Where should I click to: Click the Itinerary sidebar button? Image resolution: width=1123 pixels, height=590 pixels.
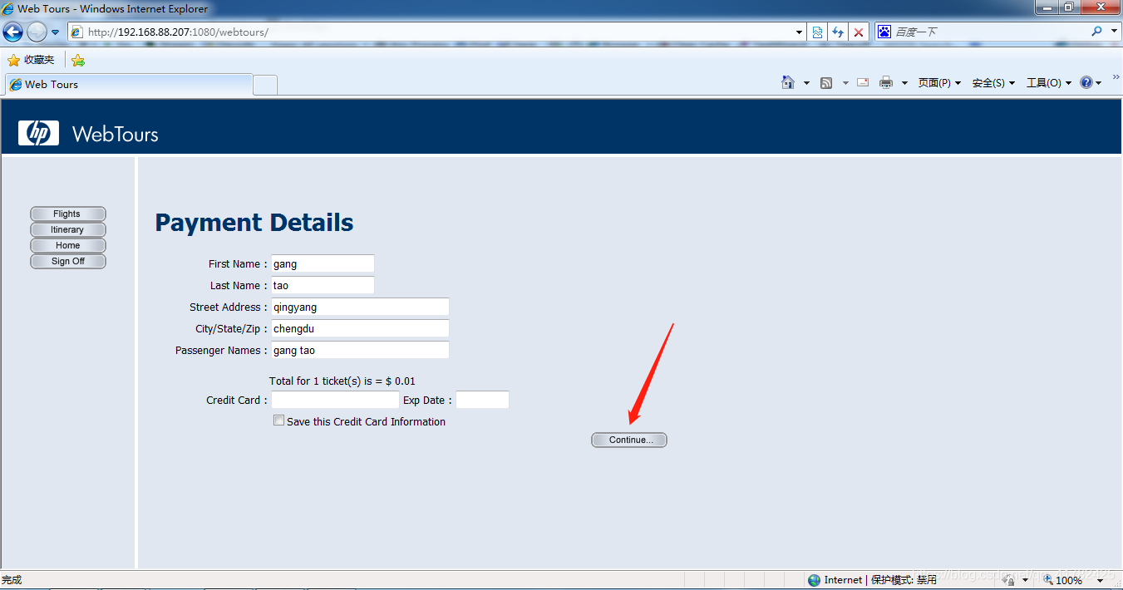(x=67, y=229)
